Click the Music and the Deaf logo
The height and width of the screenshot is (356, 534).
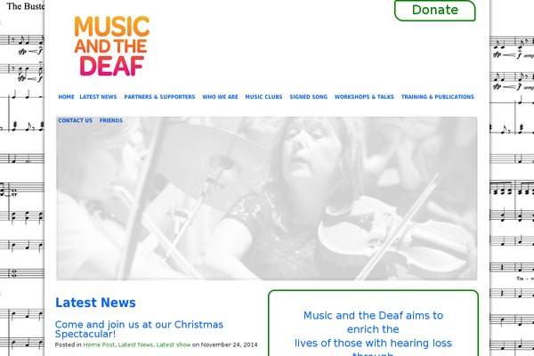click(112, 46)
